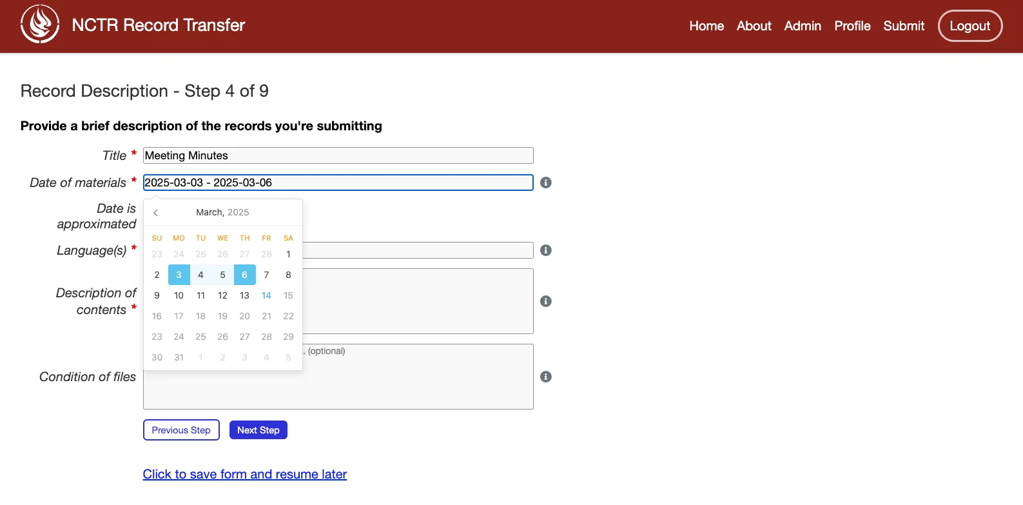Edit the Title field with Meeting Minutes
1023x505 pixels.
tap(338, 155)
